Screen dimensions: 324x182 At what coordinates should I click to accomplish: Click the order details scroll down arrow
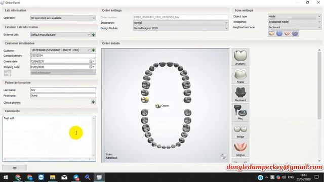(319, 161)
